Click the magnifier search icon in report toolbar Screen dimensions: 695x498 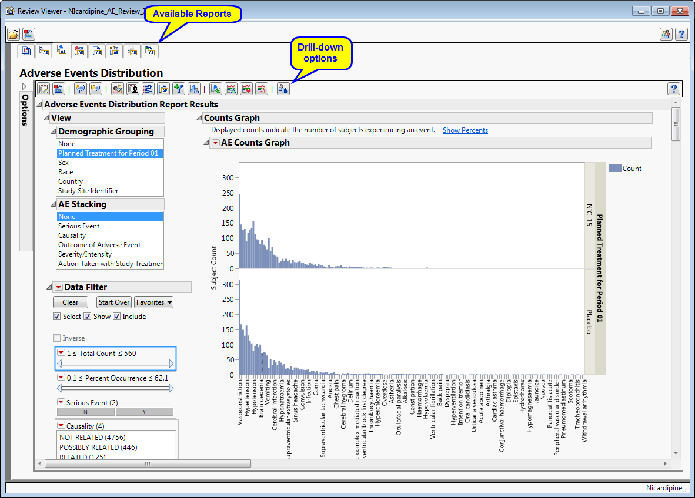coord(118,89)
